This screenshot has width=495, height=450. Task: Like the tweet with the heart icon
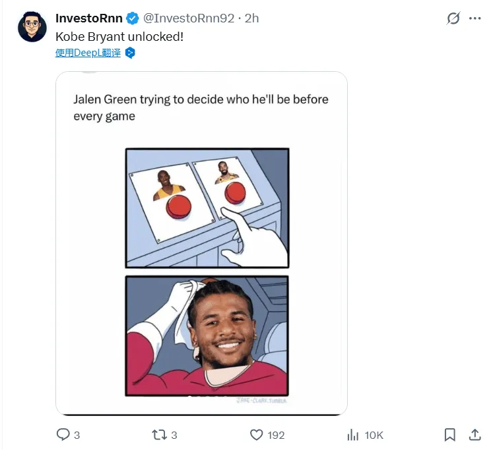[257, 434]
